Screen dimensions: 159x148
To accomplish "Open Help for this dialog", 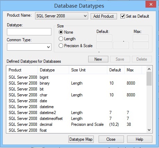I will (x=140, y=139).
